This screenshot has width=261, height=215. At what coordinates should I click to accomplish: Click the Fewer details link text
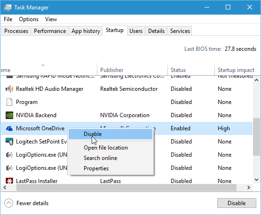32,203
